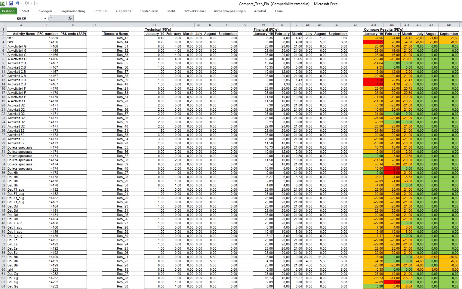Open the Customize Quick Access Toolbar dropdown
Image resolution: width=462 pixels, height=289 pixels.
click(37, 4)
